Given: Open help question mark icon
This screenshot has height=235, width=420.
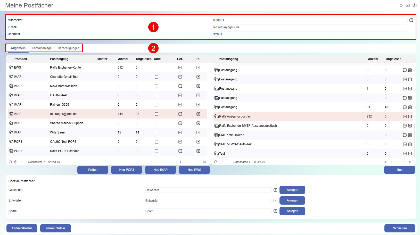Looking at the screenshot, I should [415, 5].
